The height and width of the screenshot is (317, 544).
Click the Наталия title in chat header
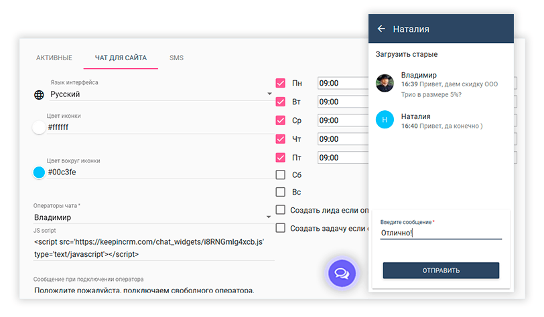point(411,29)
